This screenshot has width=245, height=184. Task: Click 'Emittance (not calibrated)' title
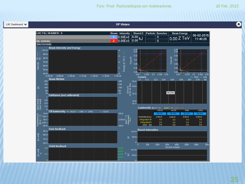click(x=64, y=95)
